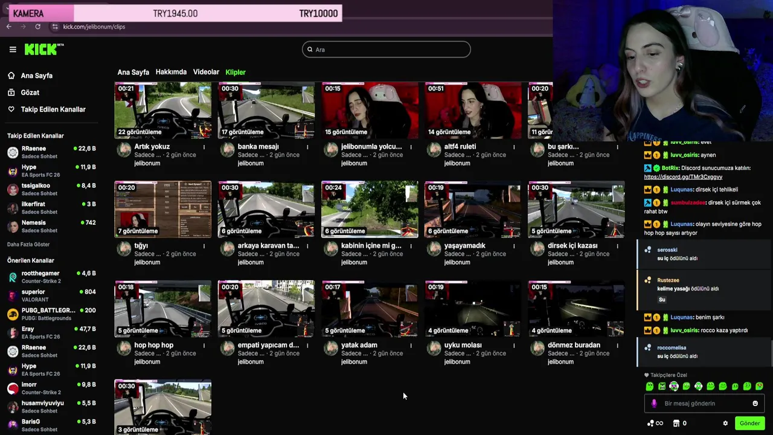
Task: Switch to the Ana Sayfa channel tab
Action: coord(133,72)
